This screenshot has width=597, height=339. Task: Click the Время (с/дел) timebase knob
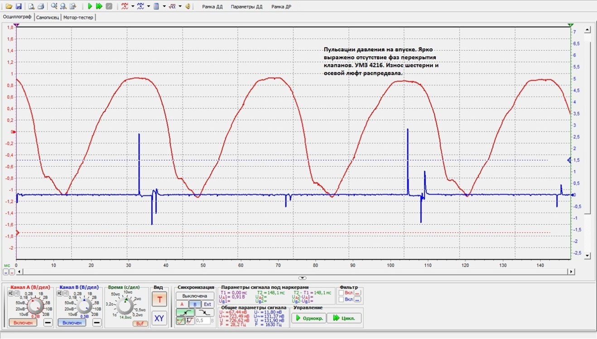point(125,306)
